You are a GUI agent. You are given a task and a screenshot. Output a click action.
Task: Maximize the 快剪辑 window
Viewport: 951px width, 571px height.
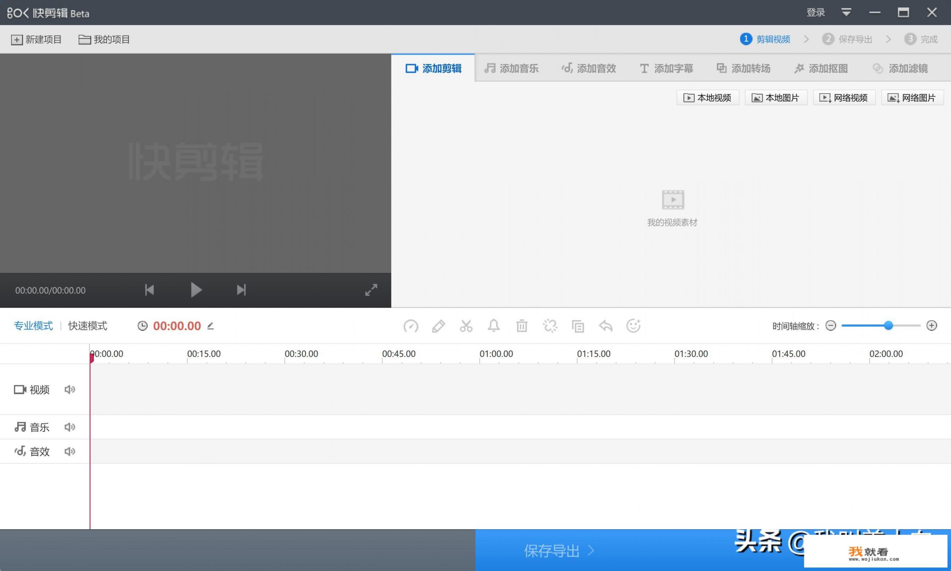903,12
